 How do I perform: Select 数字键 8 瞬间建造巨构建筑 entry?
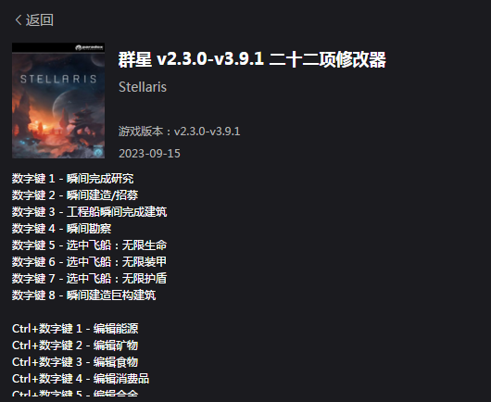pos(84,295)
